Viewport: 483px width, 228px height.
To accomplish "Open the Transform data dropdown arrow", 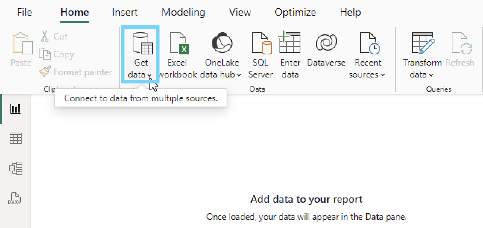I will click(430, 75).
